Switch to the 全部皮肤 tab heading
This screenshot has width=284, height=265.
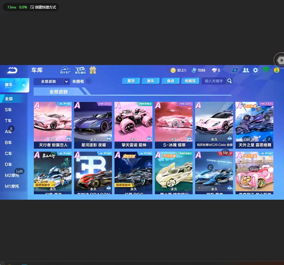[x=58, y=92]
